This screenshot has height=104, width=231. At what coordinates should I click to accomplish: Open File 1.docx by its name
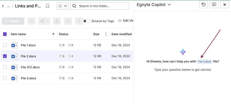(28, 45)
